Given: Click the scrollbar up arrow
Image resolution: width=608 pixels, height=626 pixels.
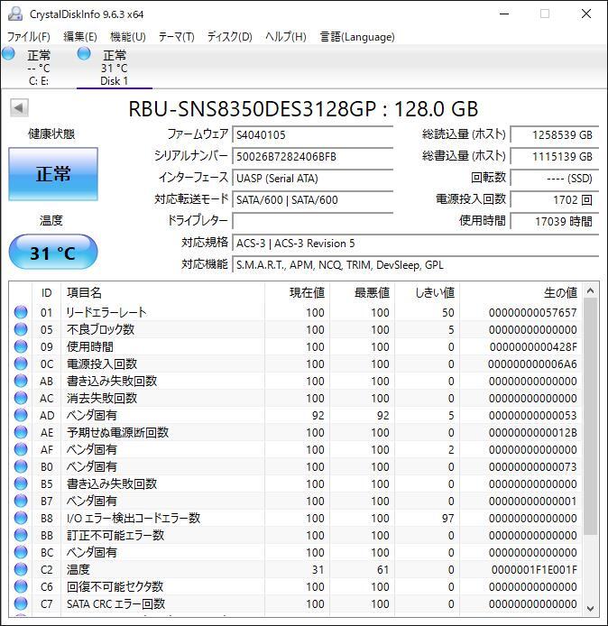Looking at the screenshot, I should [591, 290].
